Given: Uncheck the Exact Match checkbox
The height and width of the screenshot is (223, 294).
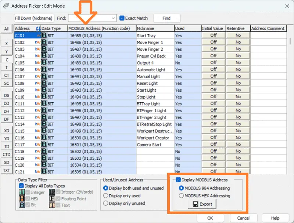Looking at the screenshot, I should [122, 18].
